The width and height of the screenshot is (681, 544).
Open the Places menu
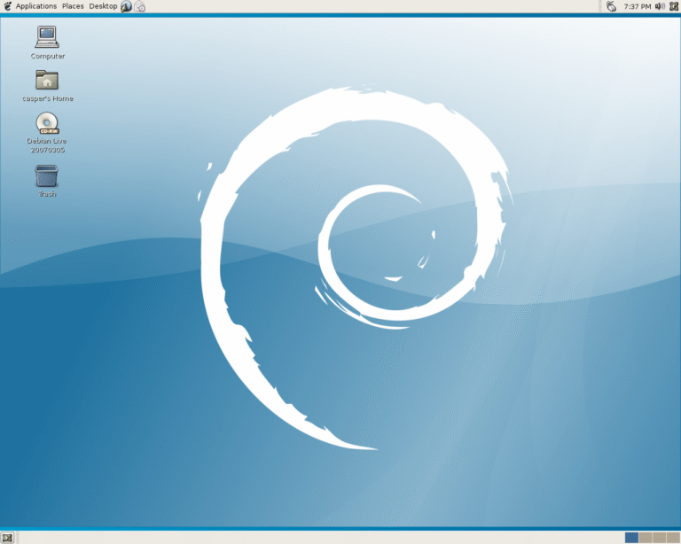click(73, 6)
